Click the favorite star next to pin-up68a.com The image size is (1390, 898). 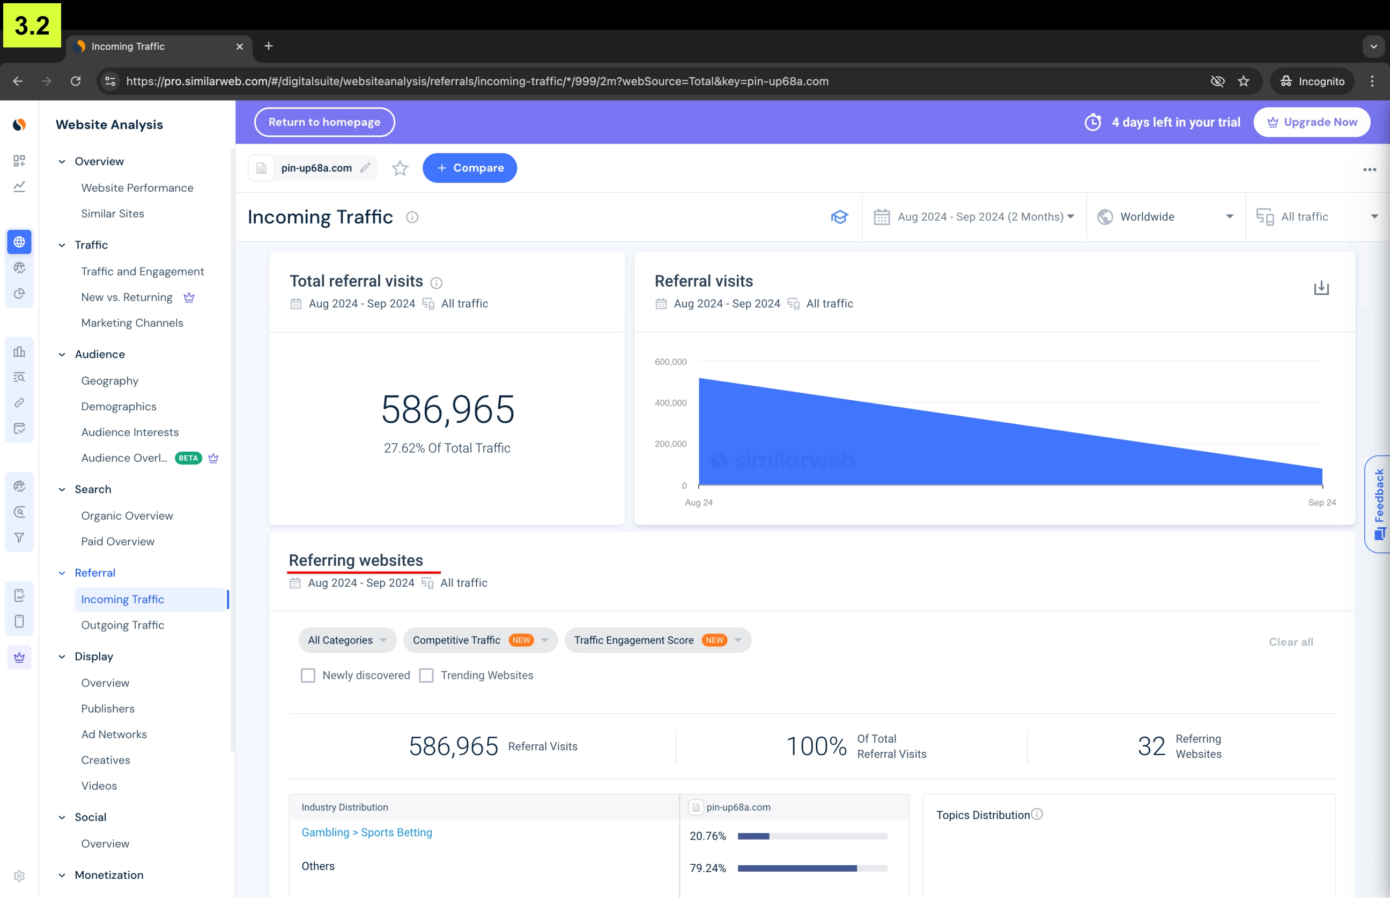(400, 169)
